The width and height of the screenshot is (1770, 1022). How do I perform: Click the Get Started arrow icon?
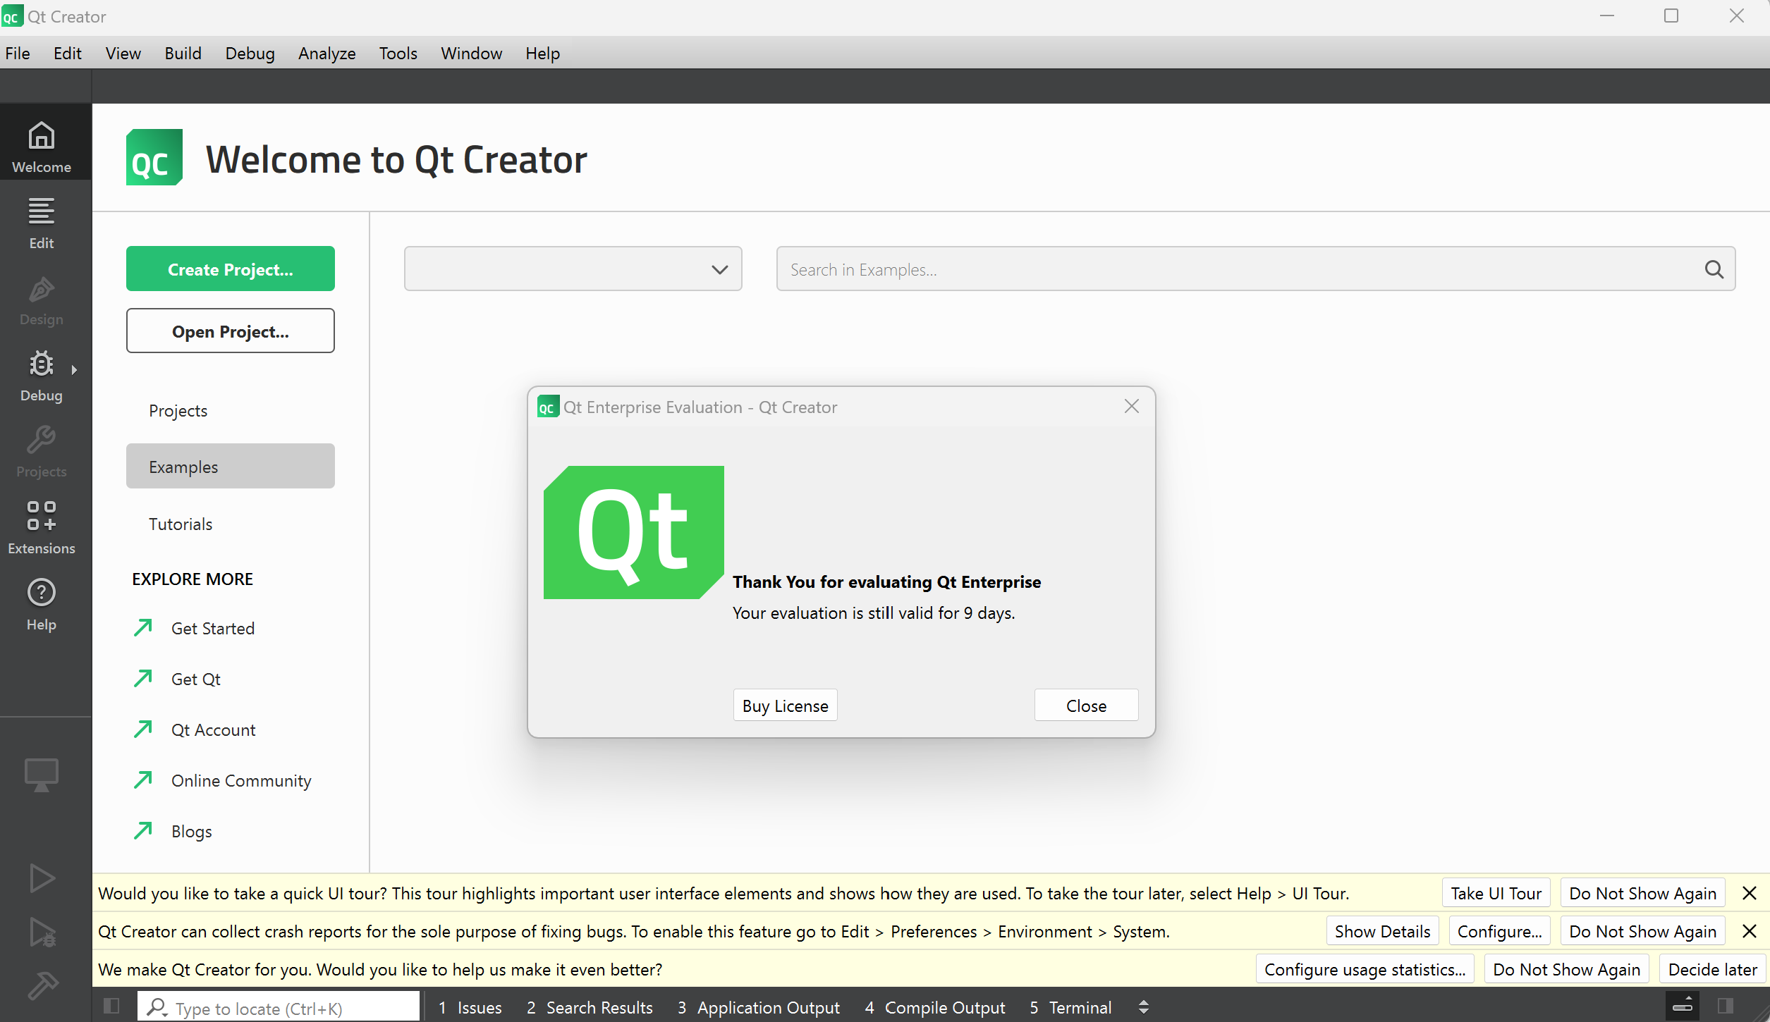143,627
